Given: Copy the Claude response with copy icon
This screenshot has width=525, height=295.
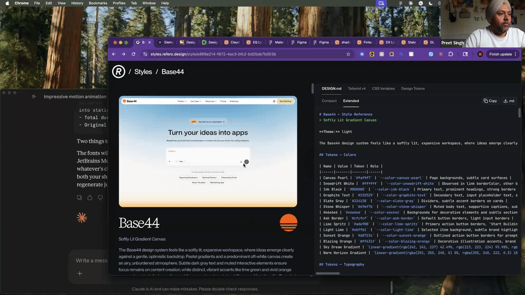Looking at the screenshot, I should tap(79, 198).
